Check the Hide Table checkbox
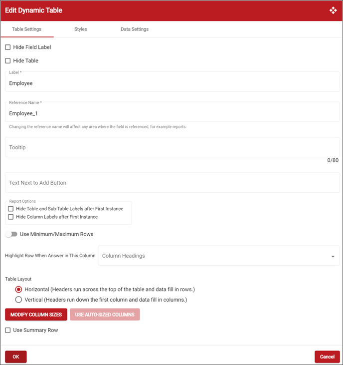The image size is (343, 365). pyautogui.click(x=8, y=61)
